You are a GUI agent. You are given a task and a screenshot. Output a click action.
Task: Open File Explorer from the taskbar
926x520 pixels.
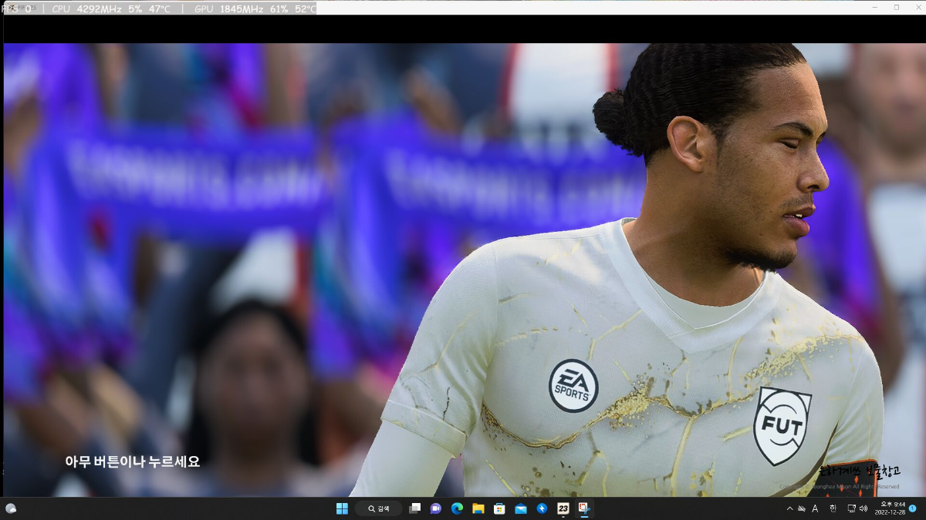[x=478, y=508]
